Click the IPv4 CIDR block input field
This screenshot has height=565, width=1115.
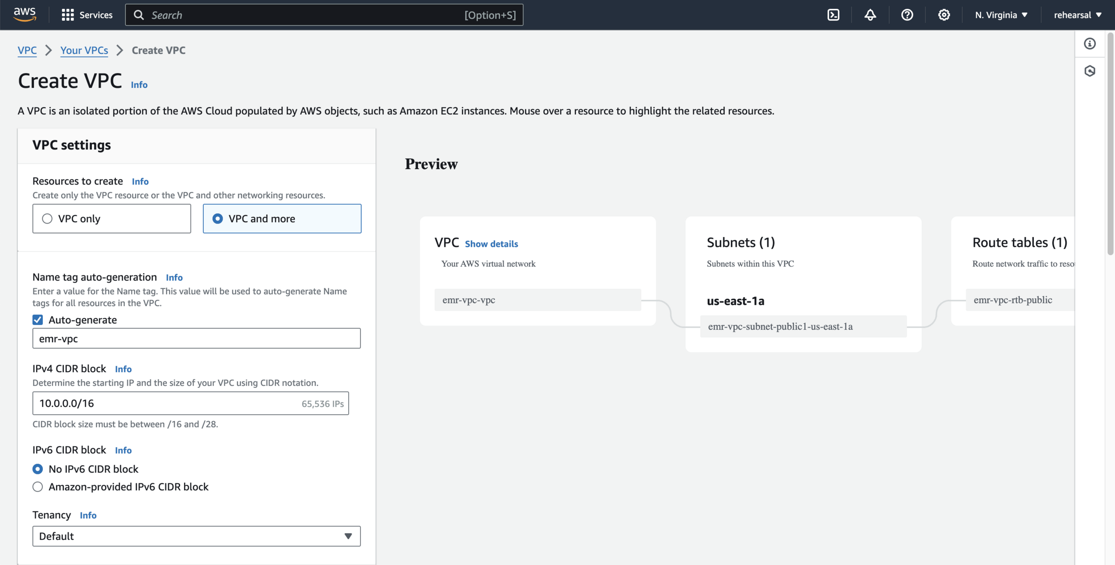coord(169,403)
